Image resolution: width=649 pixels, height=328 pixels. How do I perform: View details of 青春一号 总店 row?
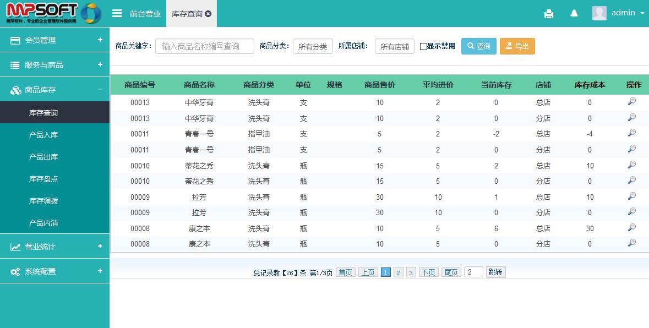tap(632, 133)
